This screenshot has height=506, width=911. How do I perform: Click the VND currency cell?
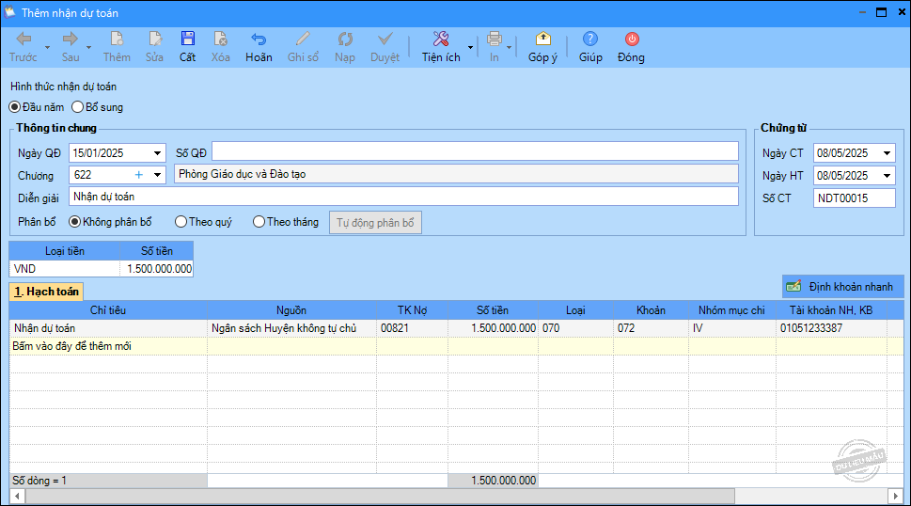65,269
